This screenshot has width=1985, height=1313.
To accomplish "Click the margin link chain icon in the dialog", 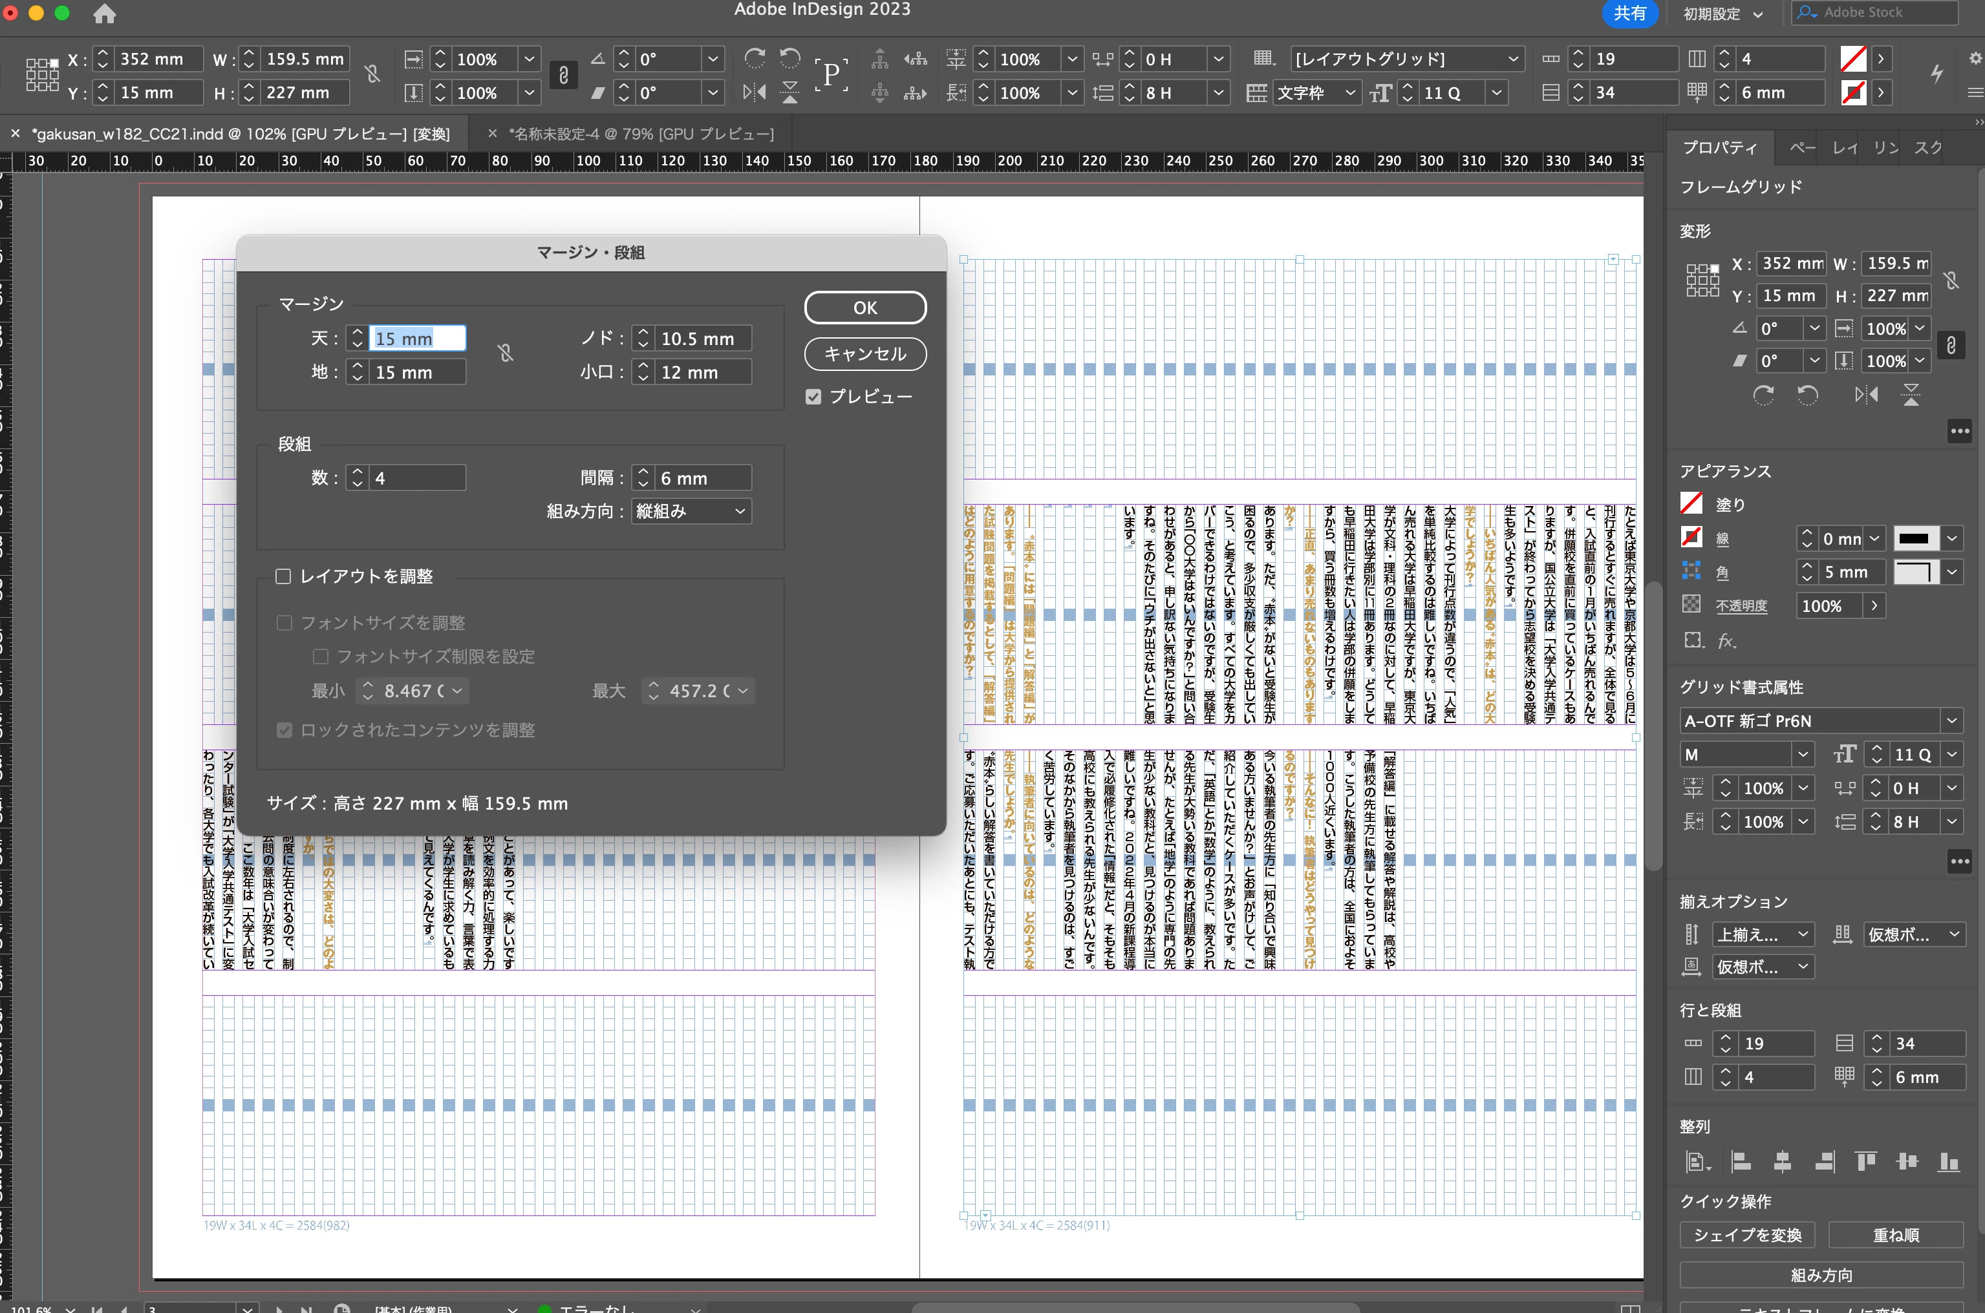I will (x=505, y=353).
